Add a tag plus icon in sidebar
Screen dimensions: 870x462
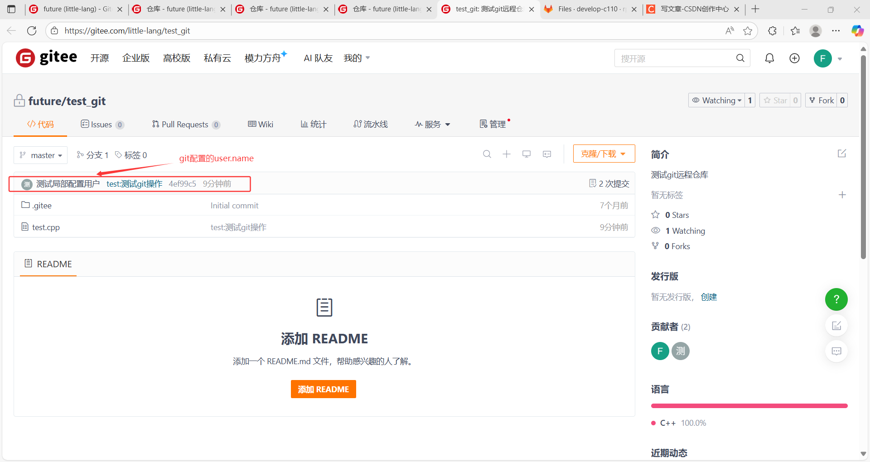842,195
